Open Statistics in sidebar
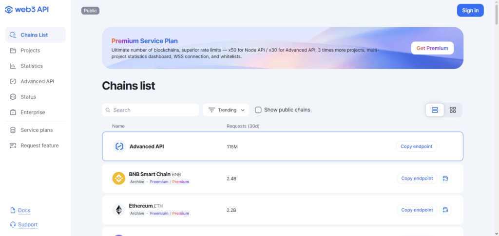This screenshot has width=499, height=236. tap(35, 66)
